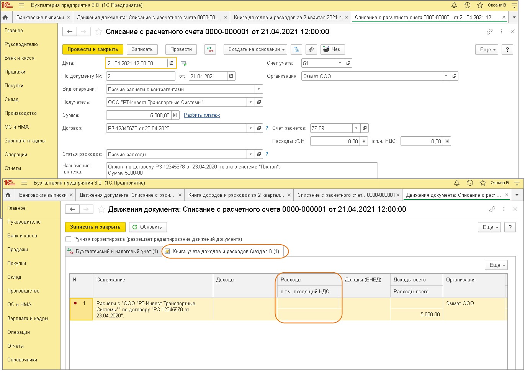Open Создать на основании dropdown

[255, 49]
